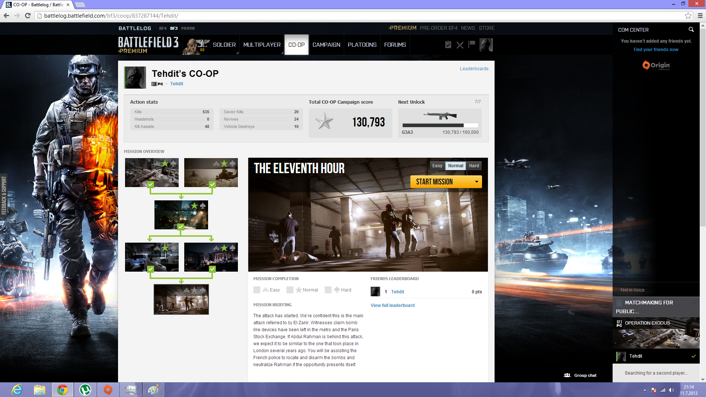Click View full leaderboard
This screenshot has width=706, height=397.
[392, 305]
